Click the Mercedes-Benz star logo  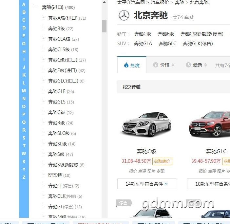tap(124, 15)
